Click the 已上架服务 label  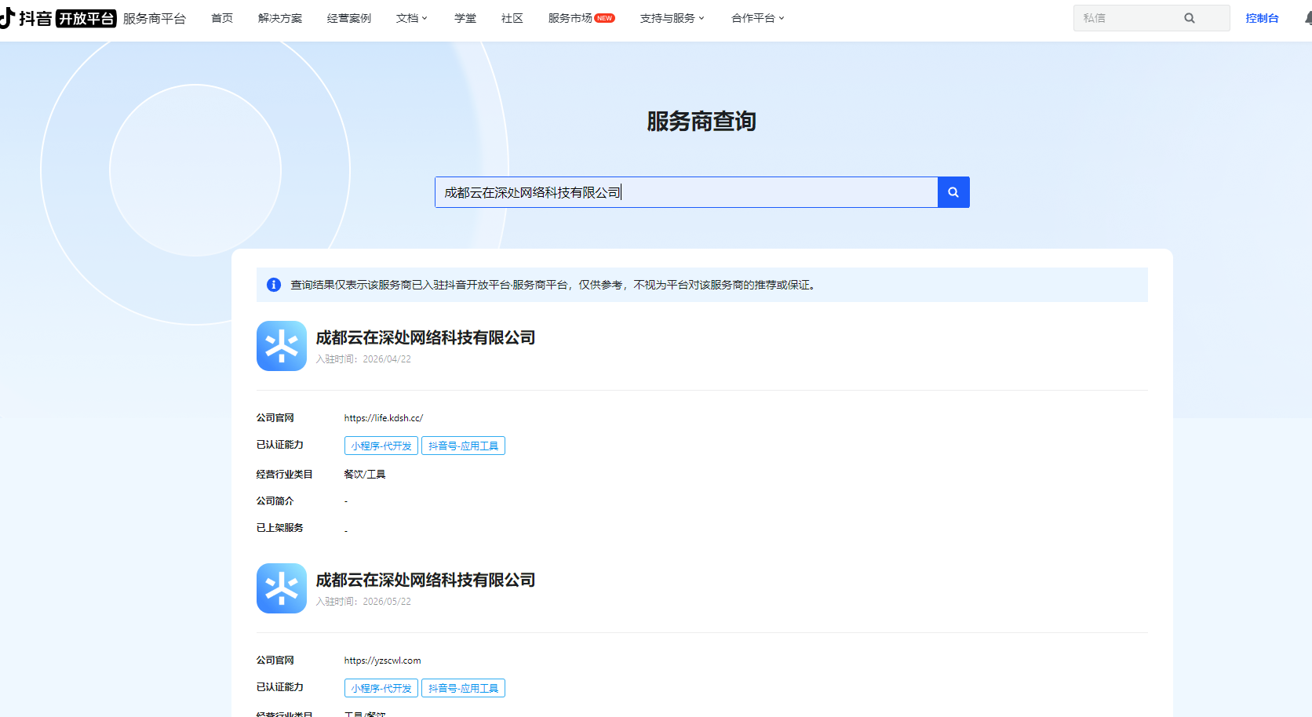click(x=280, y=528)
